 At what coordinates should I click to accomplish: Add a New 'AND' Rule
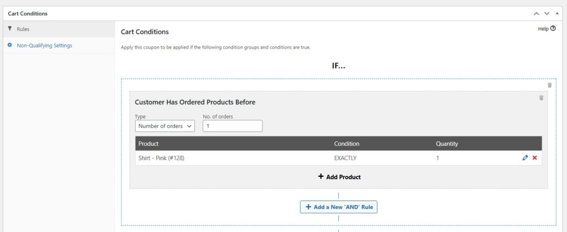339,207
